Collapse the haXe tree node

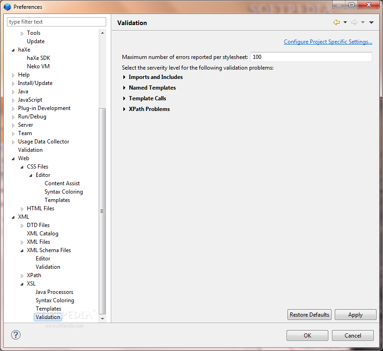13,50
